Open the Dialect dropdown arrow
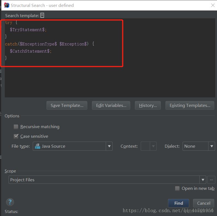The image size is (217, 216). click(x=211, y=146)
